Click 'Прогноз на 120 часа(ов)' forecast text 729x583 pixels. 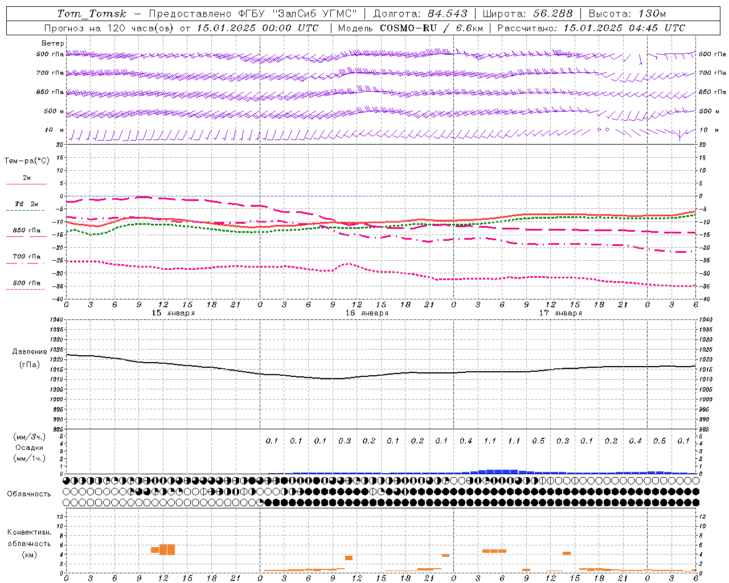pyautogui.click(x=108, y=28)
